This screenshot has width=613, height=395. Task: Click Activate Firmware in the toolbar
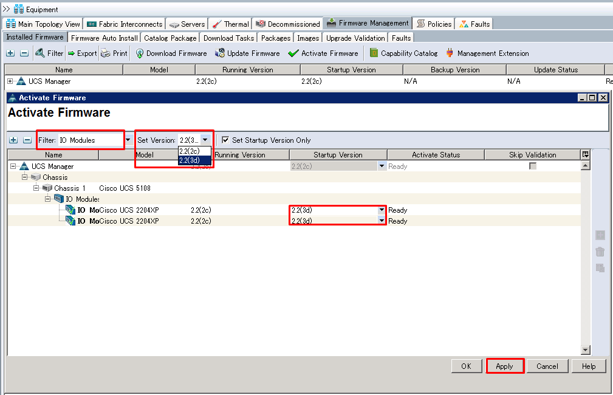pyautogui.click(x=323, y=53)
